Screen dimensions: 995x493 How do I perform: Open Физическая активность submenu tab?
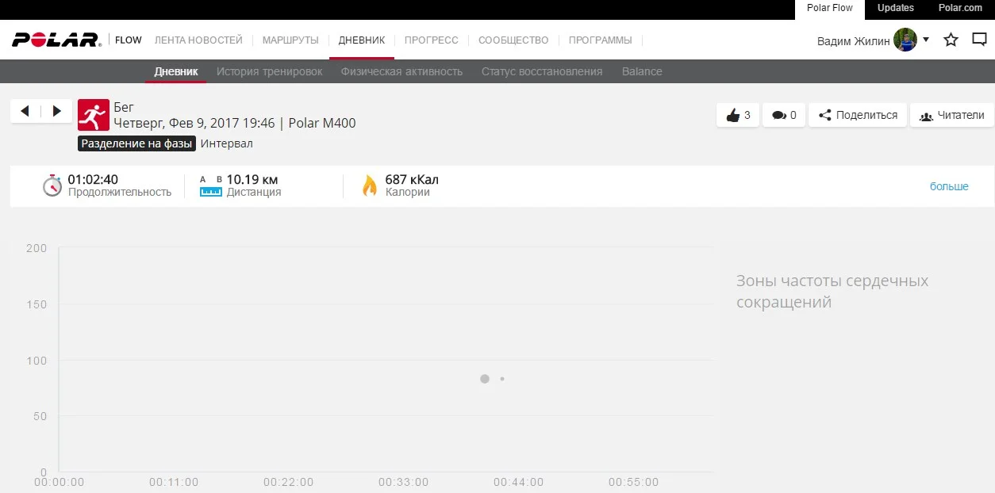point(401,71)
